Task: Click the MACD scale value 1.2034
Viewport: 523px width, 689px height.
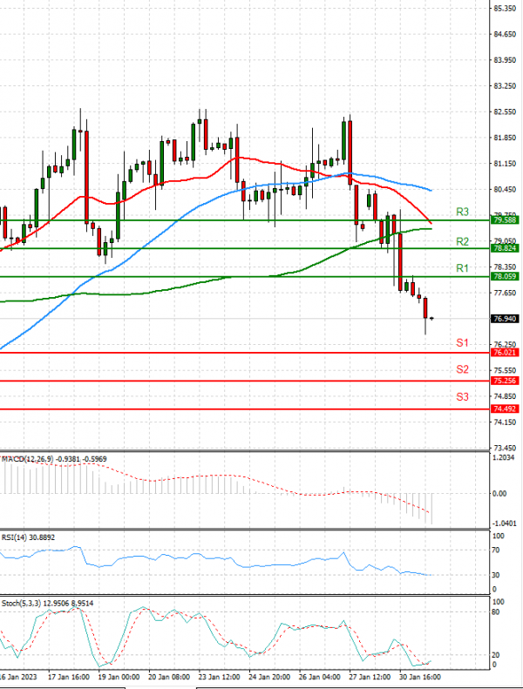Action: click(x=504, y=458)
